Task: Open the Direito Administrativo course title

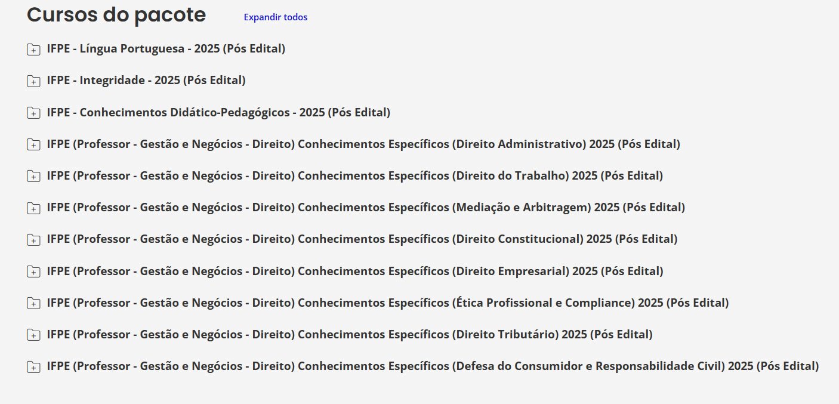Action: coord(363,144)
